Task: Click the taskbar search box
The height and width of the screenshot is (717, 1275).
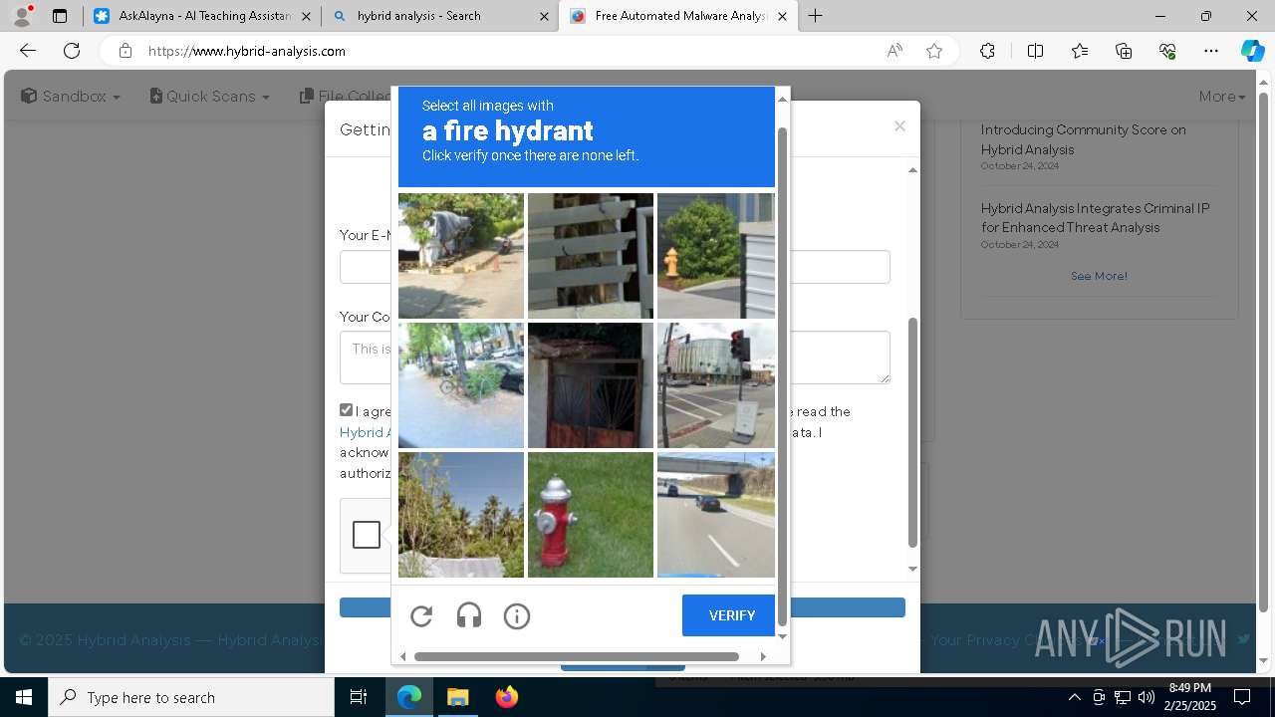Action: 191,697
